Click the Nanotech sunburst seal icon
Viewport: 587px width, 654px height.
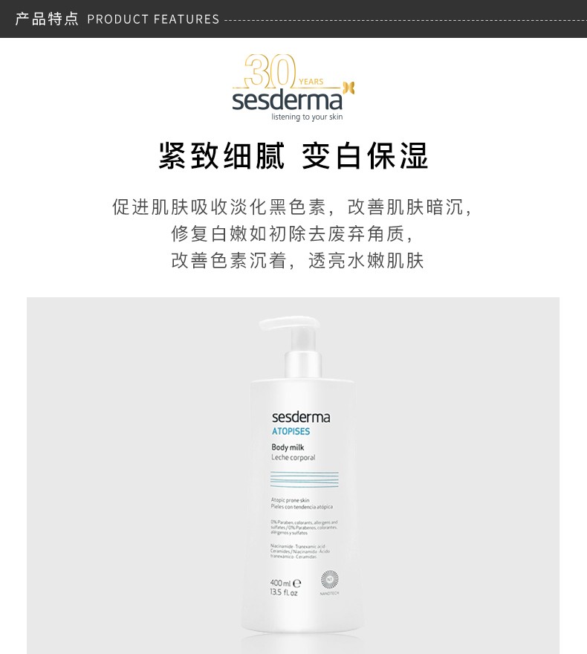point(329,580)
